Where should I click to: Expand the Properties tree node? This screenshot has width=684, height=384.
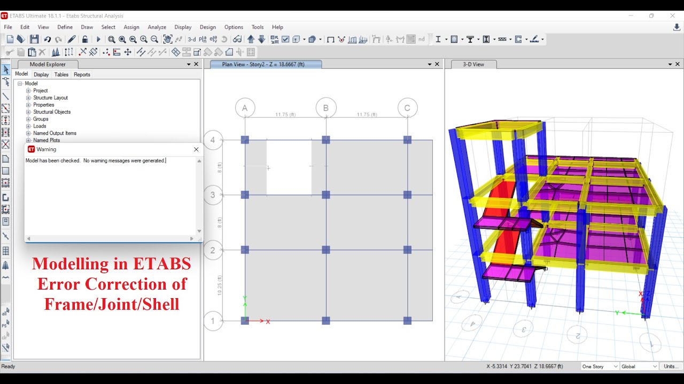(x=28, y=105)
